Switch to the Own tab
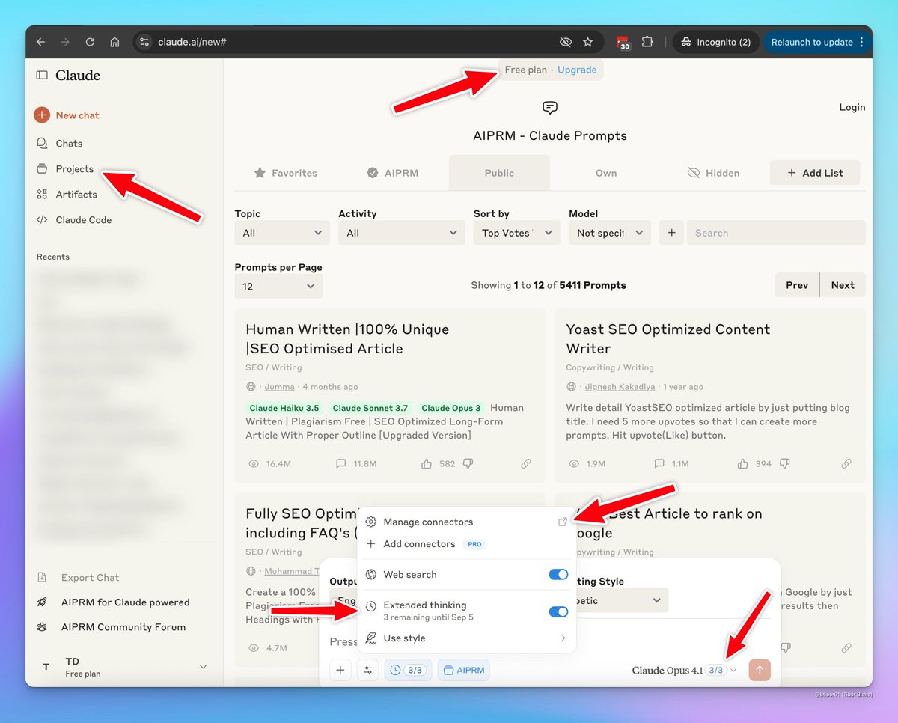The width and height of the screenshot is (898, 723). coord(606,173)
